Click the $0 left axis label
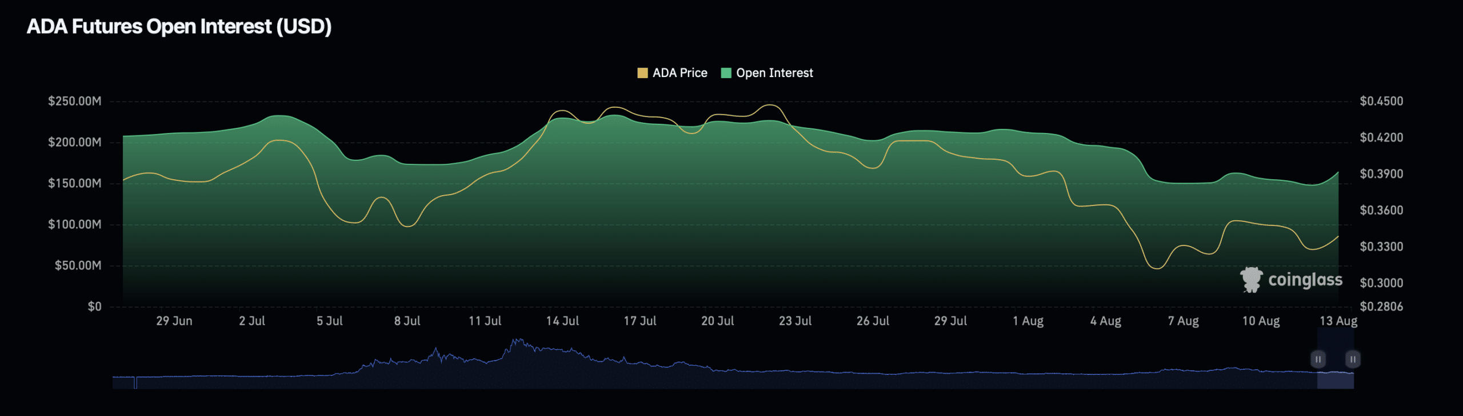Screen dimensions: 1463x416 pyautogui.click(x=95, y=307)
